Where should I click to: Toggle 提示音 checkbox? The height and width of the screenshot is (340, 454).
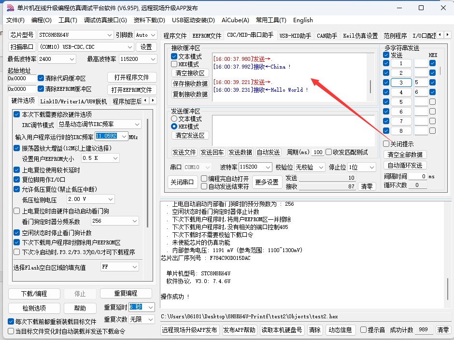363,329
